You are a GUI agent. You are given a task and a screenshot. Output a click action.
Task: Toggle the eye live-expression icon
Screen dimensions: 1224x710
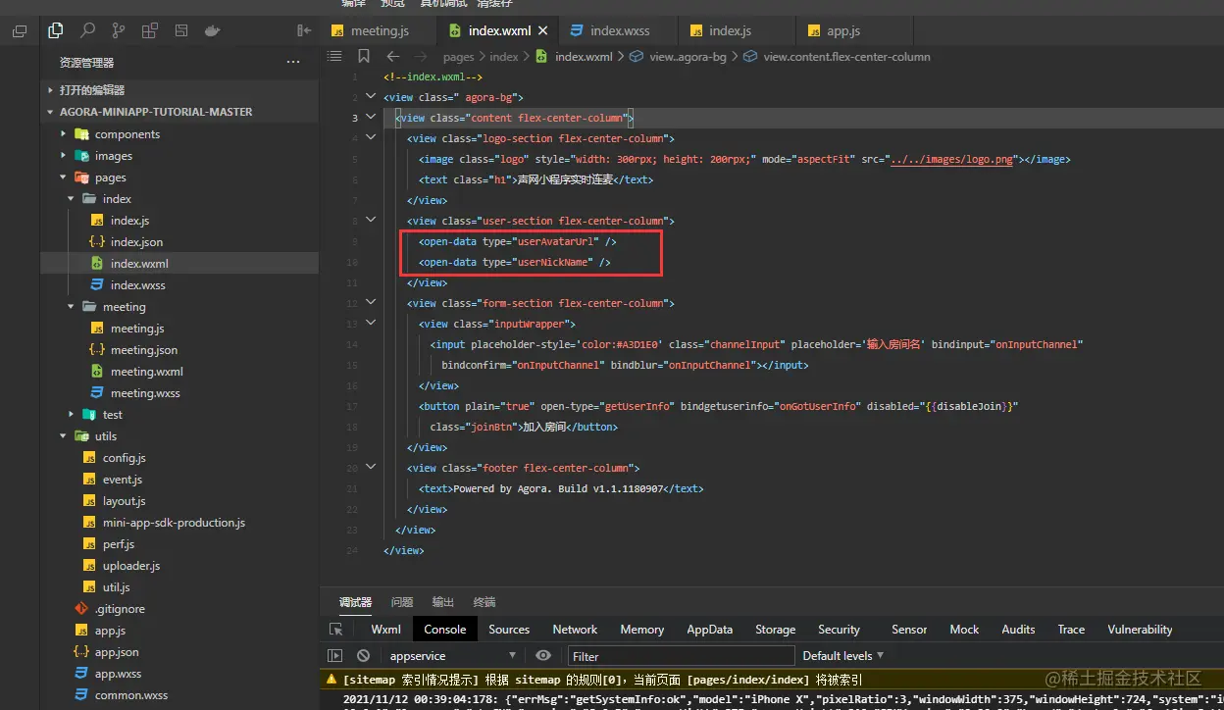[x=543, y=656]
